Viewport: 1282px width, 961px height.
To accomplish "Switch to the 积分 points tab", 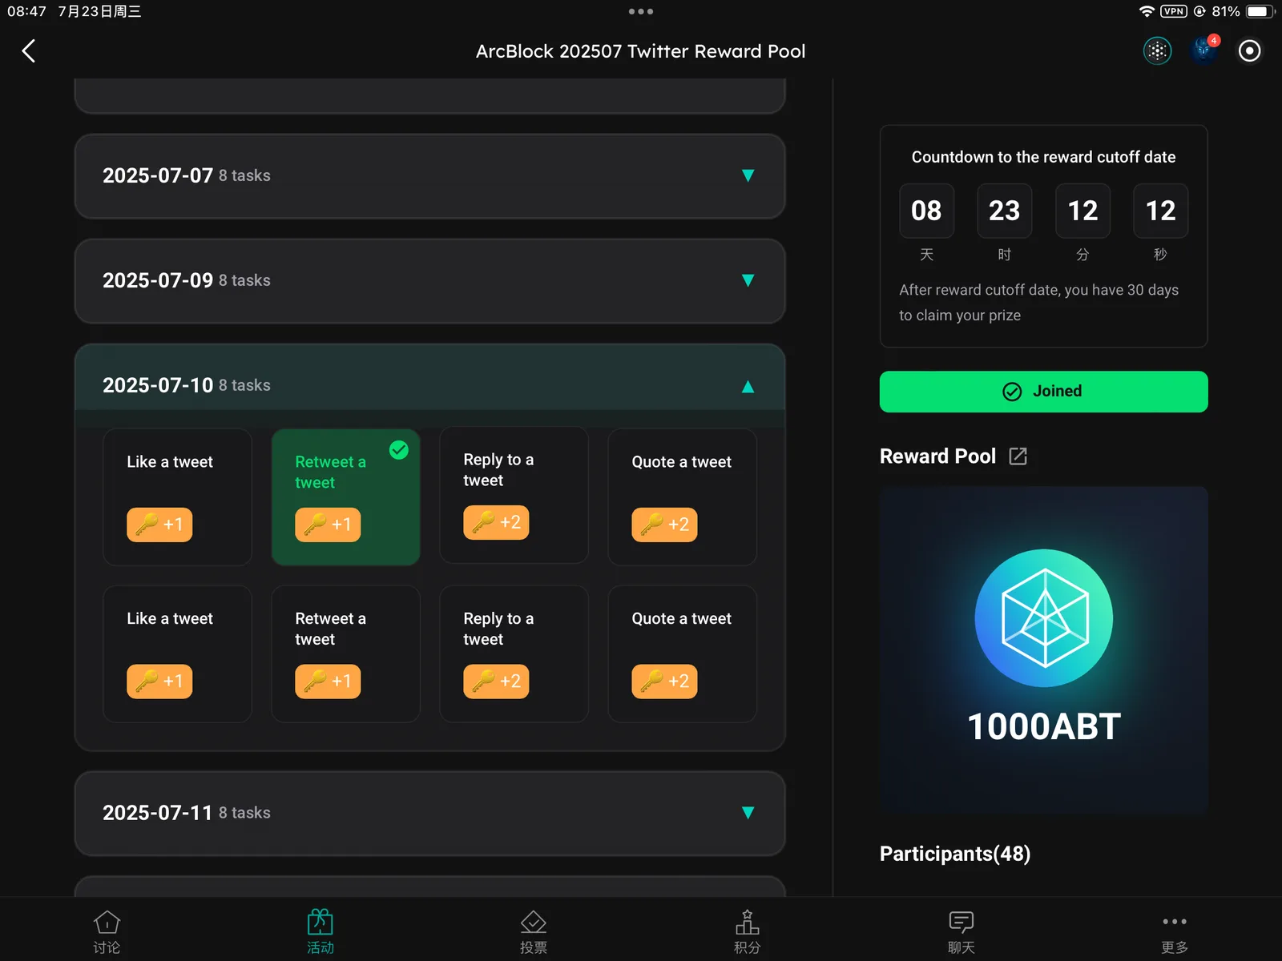I will click(748, 932).
